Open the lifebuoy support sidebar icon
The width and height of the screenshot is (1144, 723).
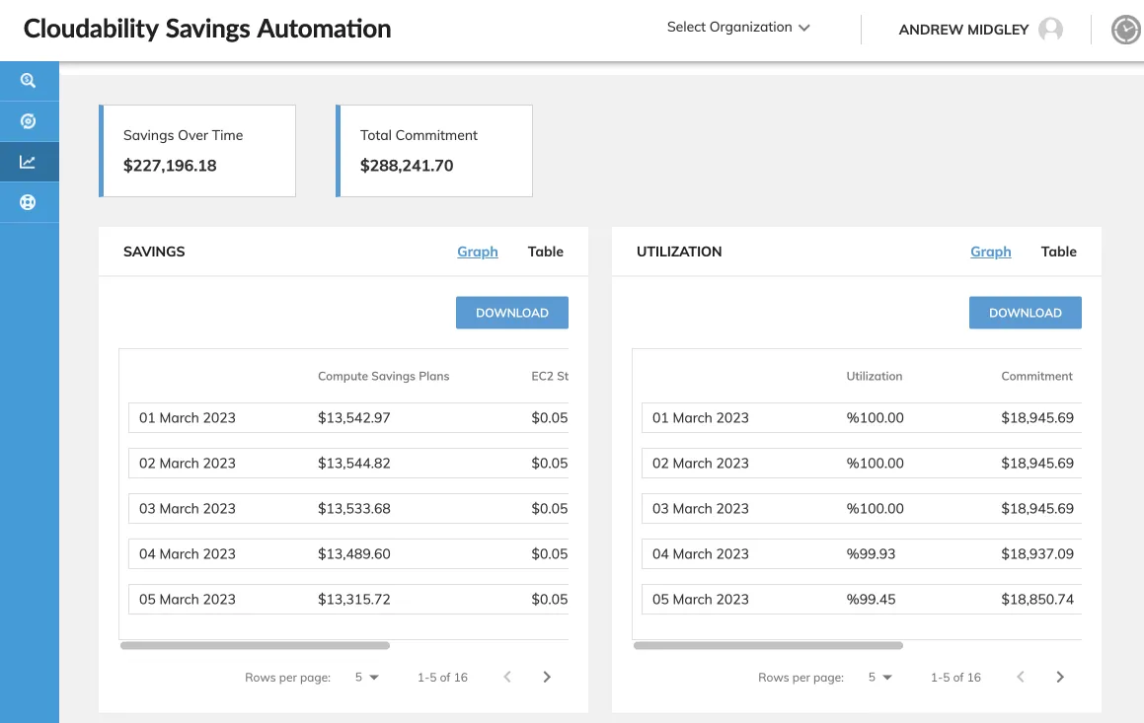[x=29, y=202]
